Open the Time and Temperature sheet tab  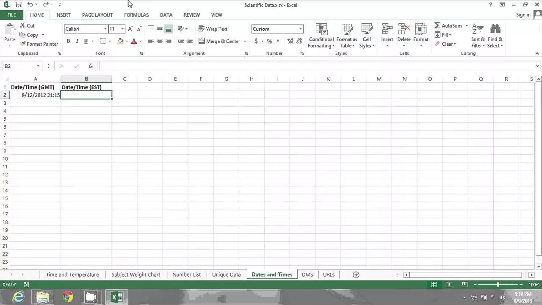72,274
